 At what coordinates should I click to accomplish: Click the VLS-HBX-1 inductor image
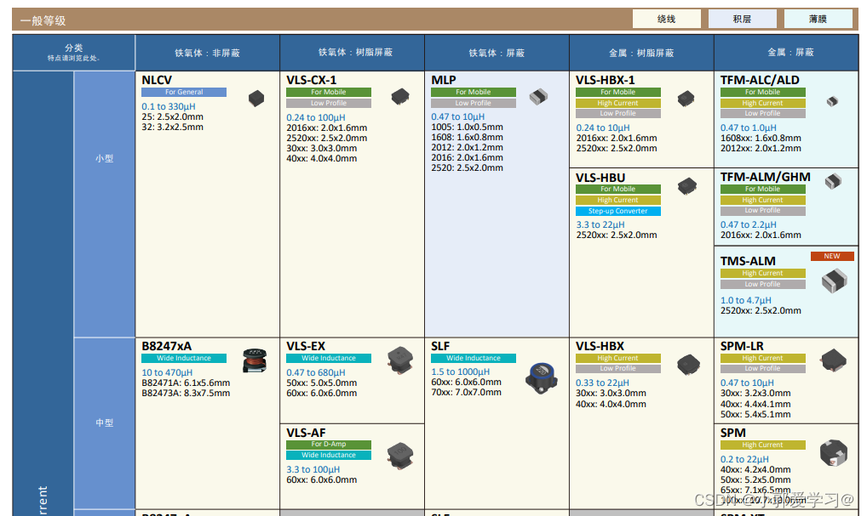point(686,99)
